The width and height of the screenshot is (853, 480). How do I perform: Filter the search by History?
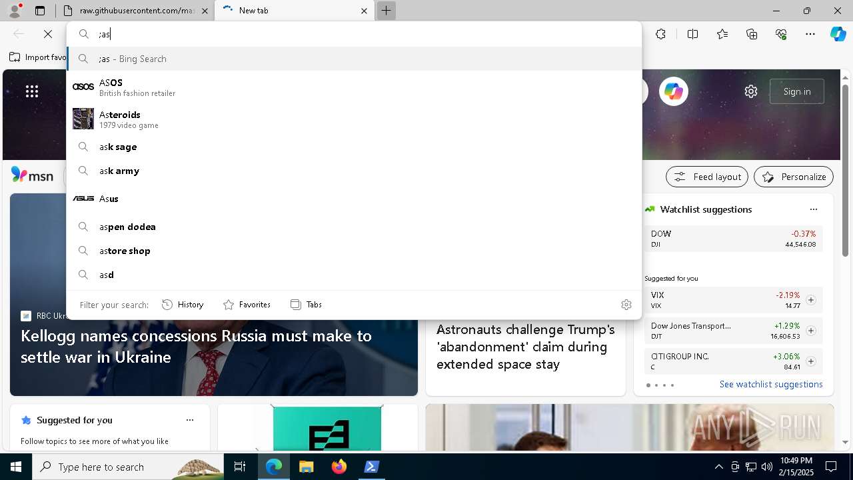pyautogui.click(x=183, y=305)
